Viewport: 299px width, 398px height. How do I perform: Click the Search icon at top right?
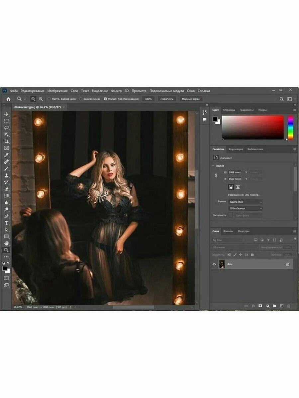tap(281, 99)
